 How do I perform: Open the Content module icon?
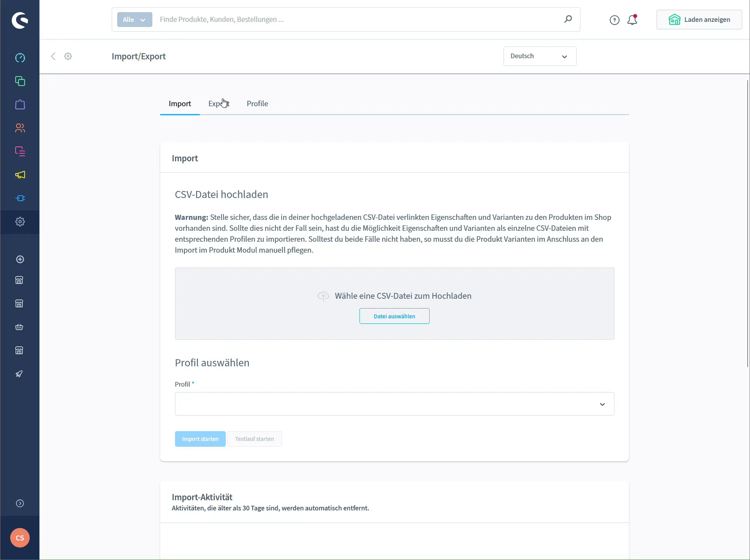pos(20,151)
